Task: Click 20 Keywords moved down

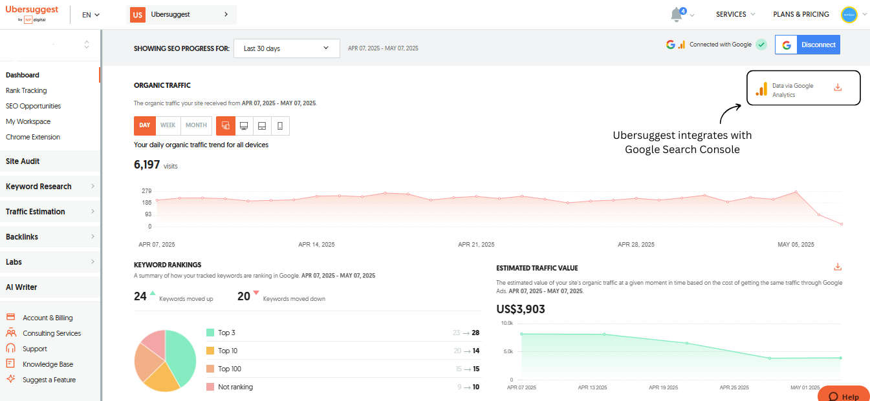Action: coord(281,296)
